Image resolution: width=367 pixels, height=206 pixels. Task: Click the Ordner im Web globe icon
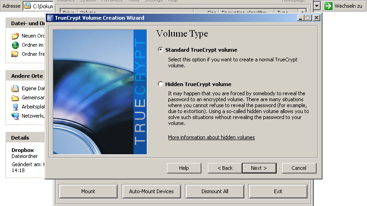tap(15, 45)
